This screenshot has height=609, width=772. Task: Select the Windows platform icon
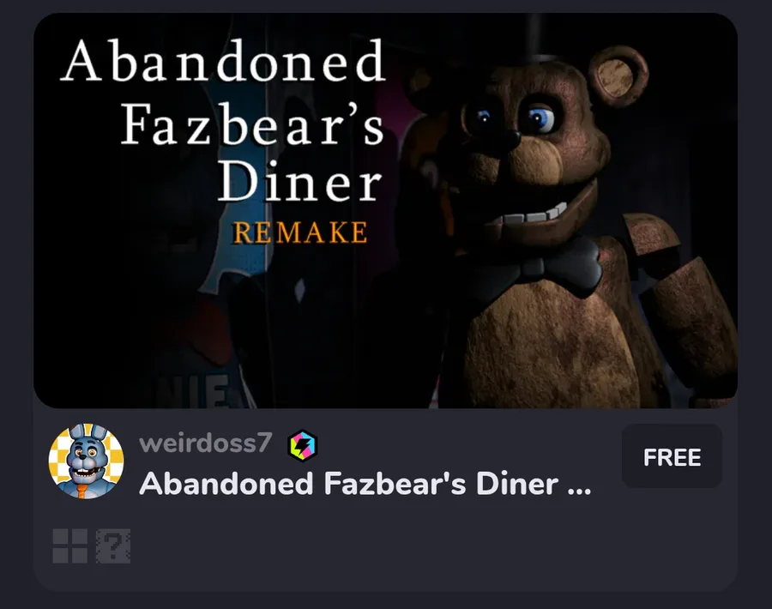coord(70,546)
